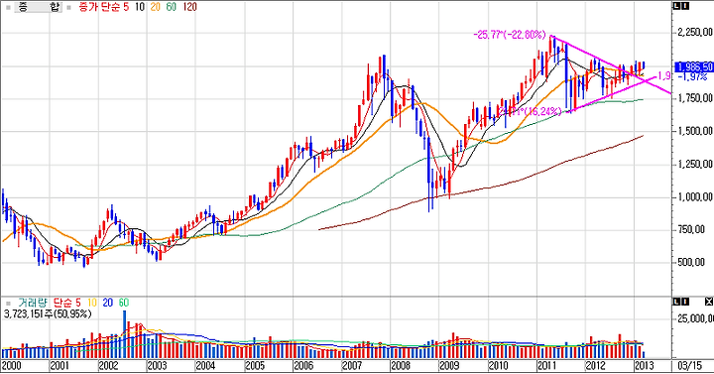Click the 1,250.00 price axis label

pyautogui.click(x=695, y=165)
